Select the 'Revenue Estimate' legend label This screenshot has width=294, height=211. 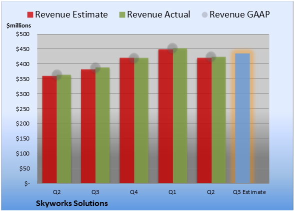point(71,14)
